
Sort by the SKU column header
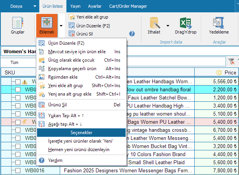point(18,72)
